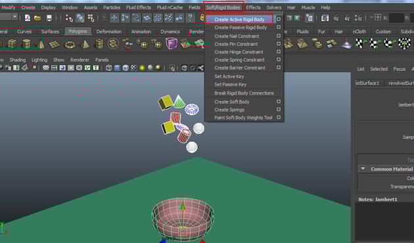Image resolution: width=414 pixels, height=243 pixels.
Task: Choose Create Hinge Constraint entry
Action: click(x=239, y=52)
